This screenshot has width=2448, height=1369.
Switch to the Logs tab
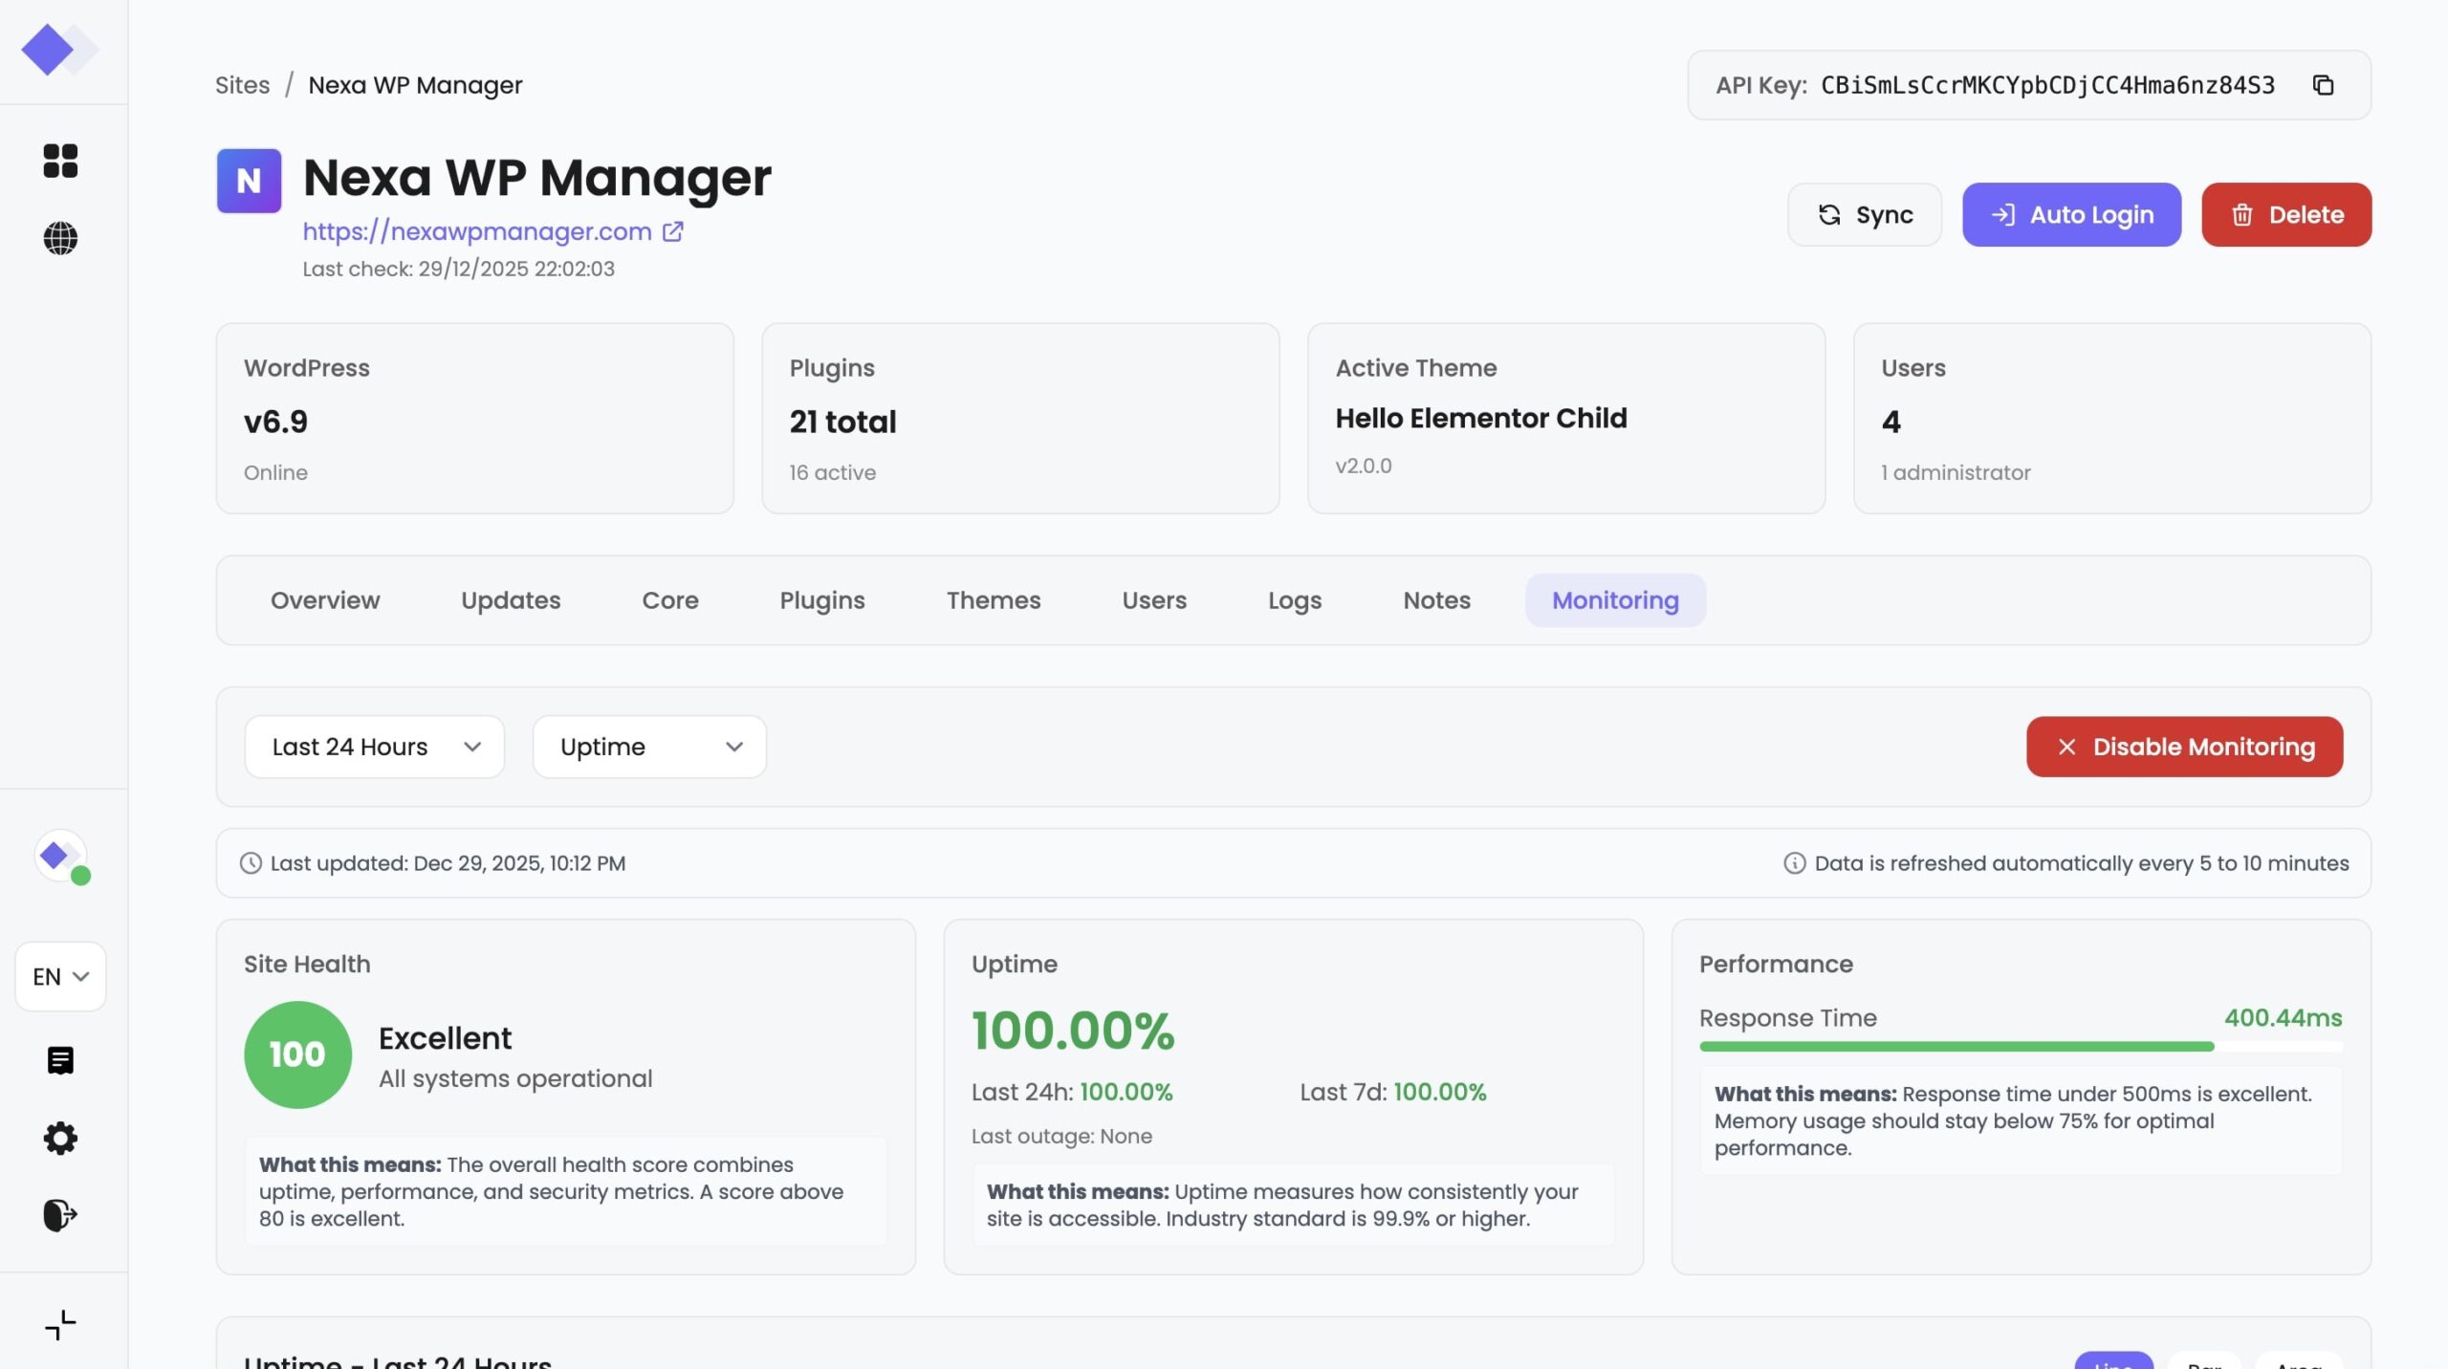1294,600
